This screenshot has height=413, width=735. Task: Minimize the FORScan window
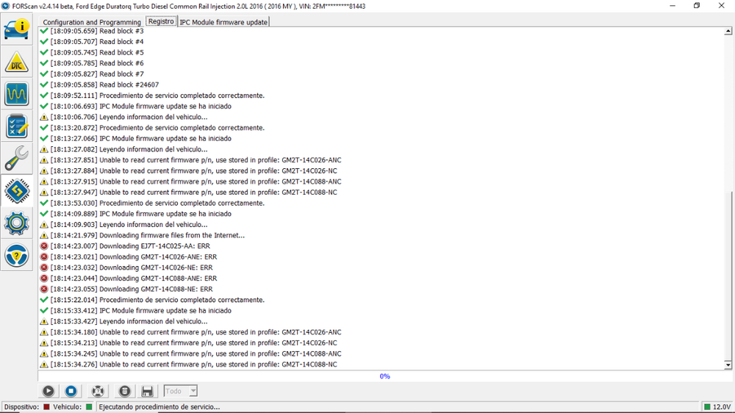pos(673,6)
